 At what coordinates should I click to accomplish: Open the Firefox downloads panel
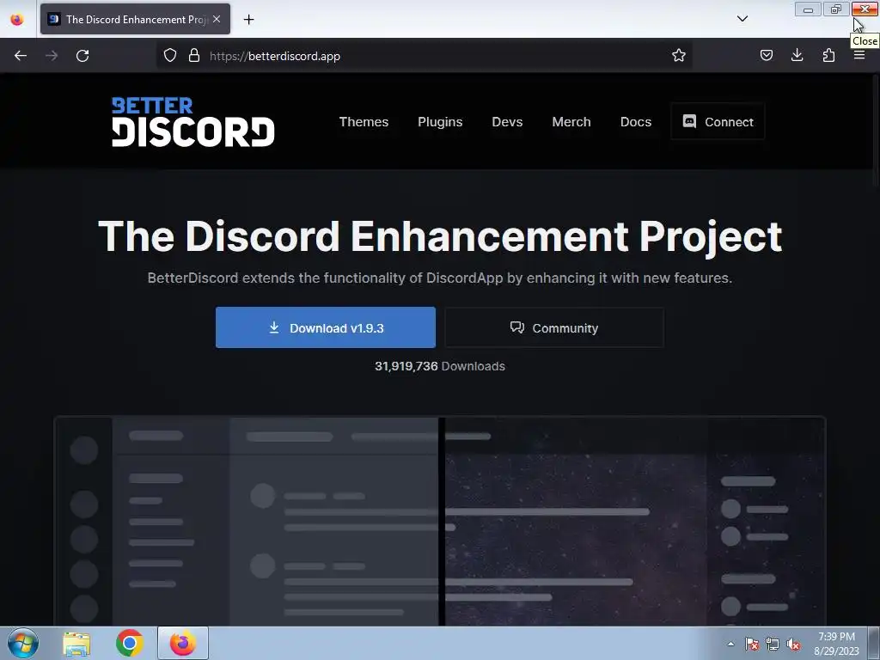tap(797, 56)
